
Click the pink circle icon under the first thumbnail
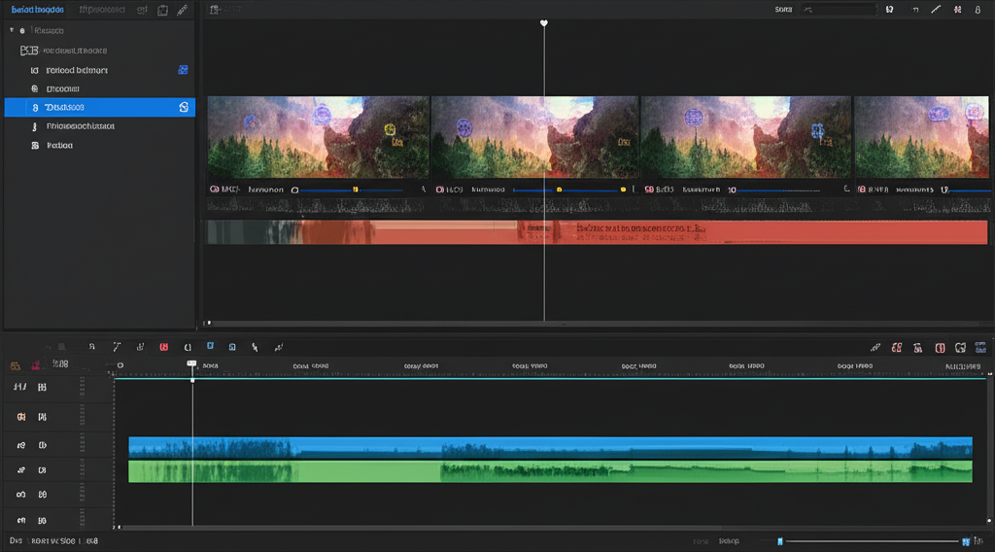(x=214, y=190)
